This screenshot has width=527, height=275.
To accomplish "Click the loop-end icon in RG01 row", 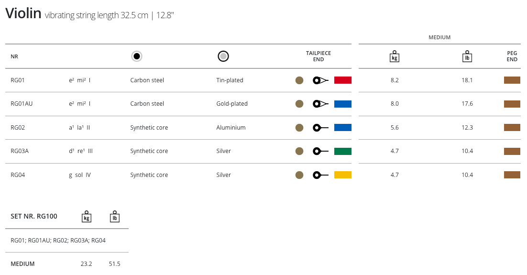I will click(x=320, y=80).
